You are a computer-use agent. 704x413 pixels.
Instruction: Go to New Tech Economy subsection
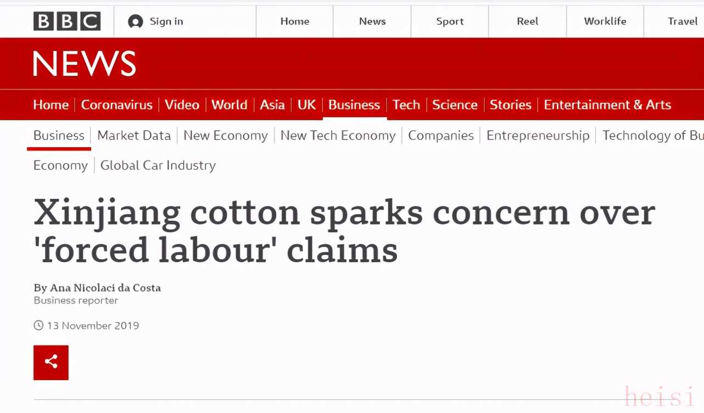point(338,136)
